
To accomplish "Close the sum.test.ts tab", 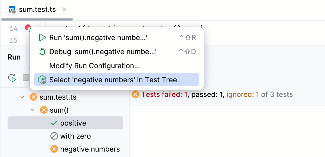I will pyautogui.click(x=64, y=9).
